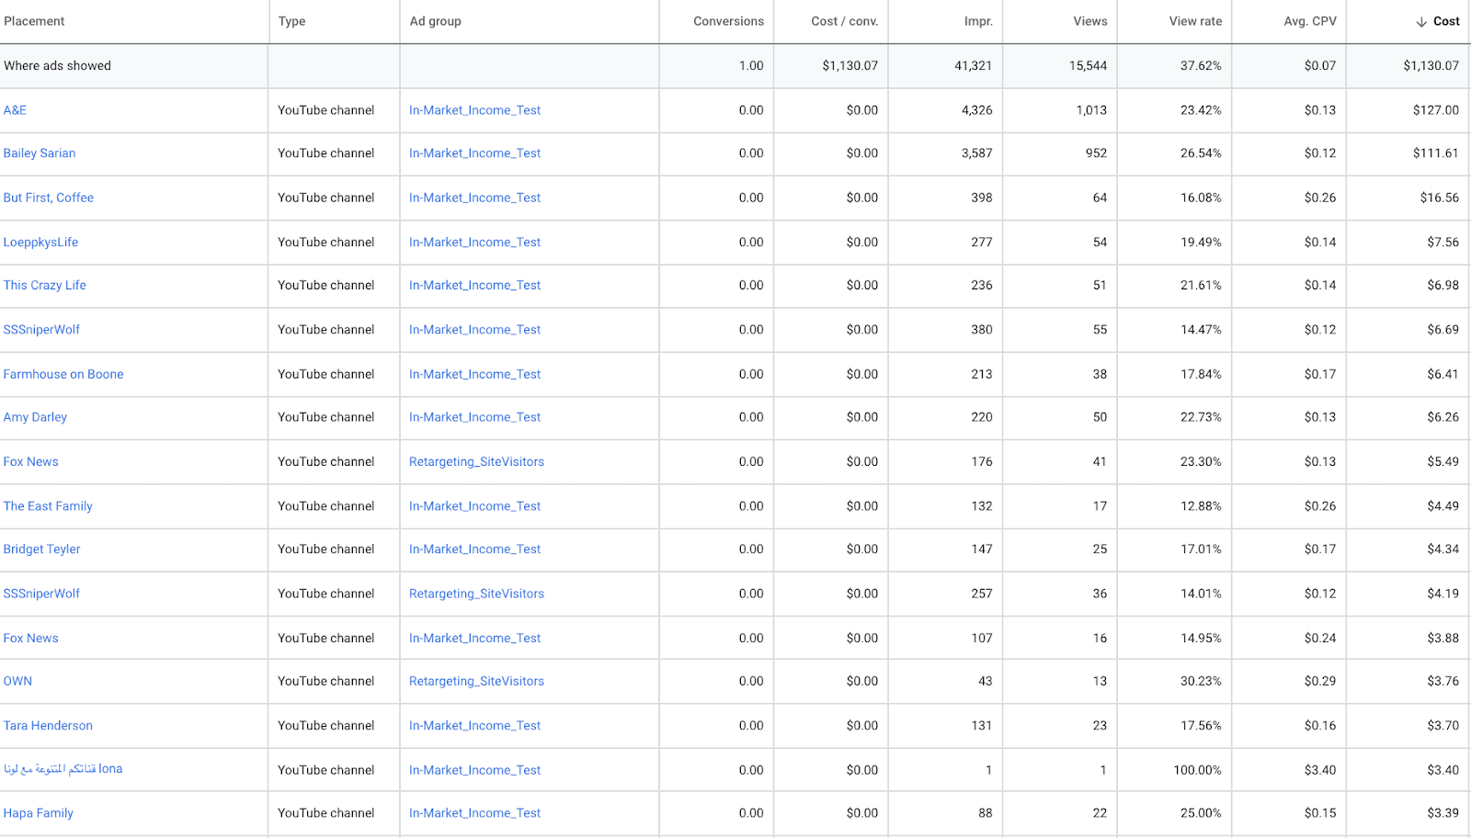Viewport: 1471px width, 838px height.
Task: Click the Ad group column header
Action: [x=436, y=21]
